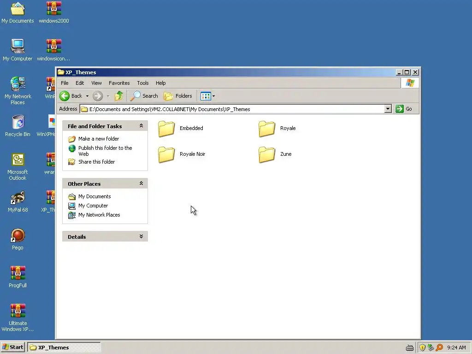This screenshot has width=472, height=354.
Task: Click the Go button
Action: point(404,109)
